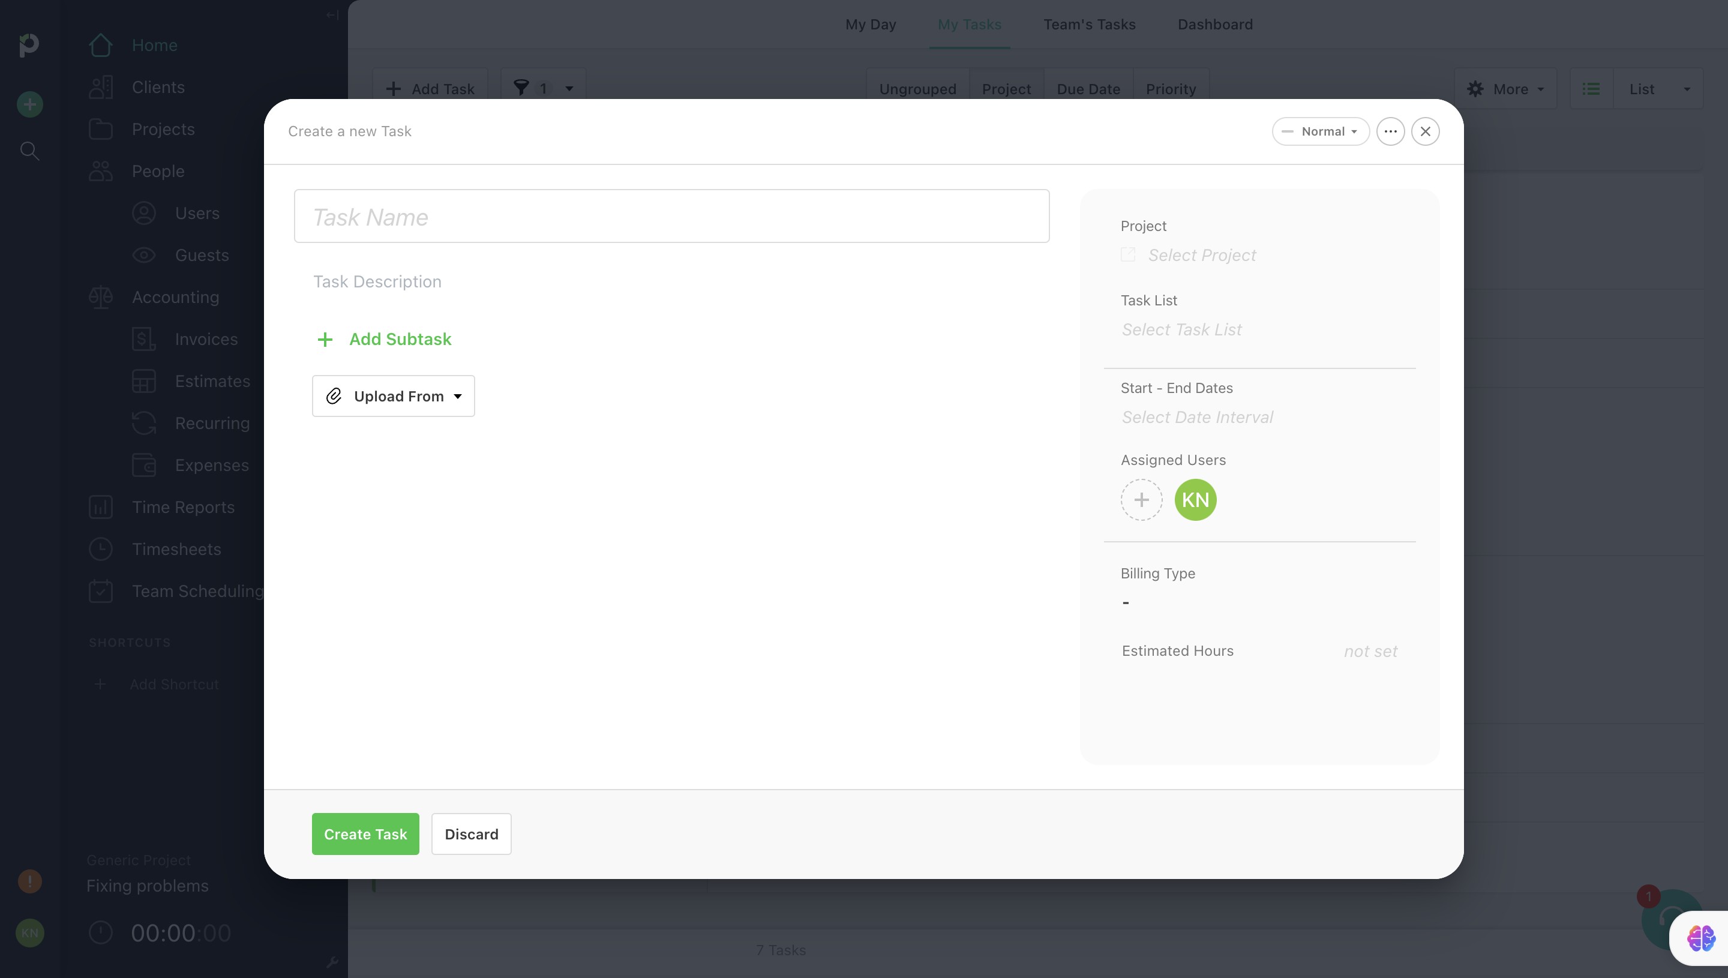Viewport: 1728px width, 978px height.
Task: Switch to the My Day tab
Action: (x=871, y=25)
